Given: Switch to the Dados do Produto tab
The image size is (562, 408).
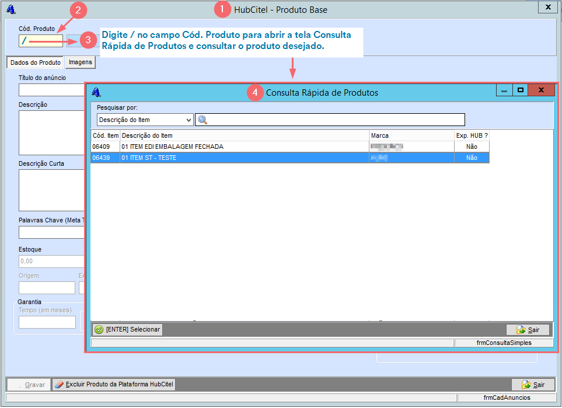Looking at the screenshot, I should tap(35, 62).
